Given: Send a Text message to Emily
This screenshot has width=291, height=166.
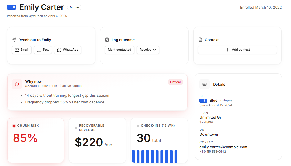Looking at the screenshot, I should coord(43,50).
